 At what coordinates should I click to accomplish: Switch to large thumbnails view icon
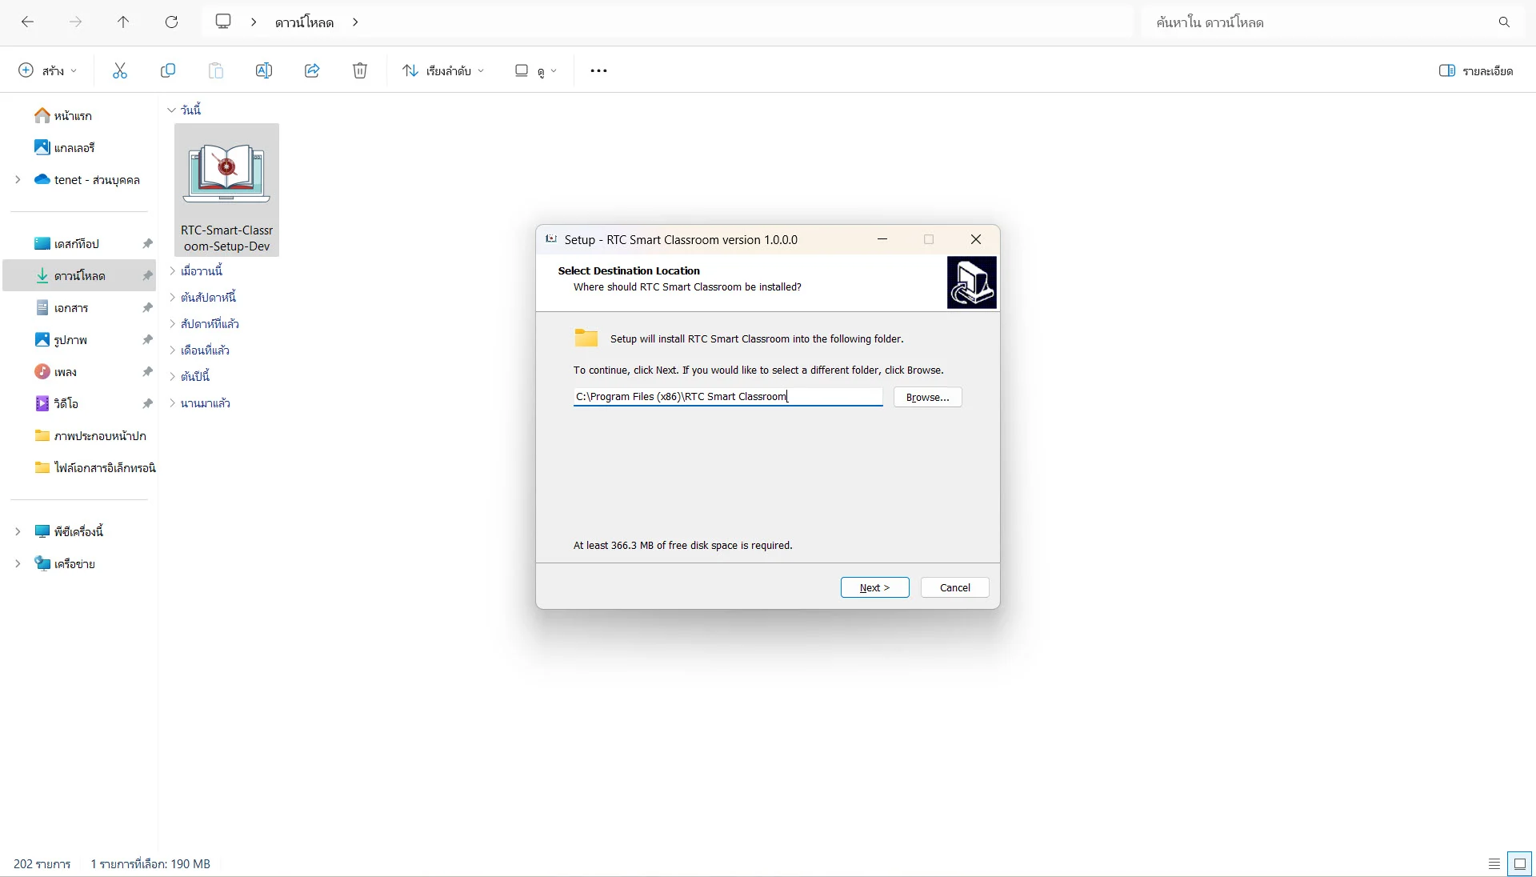(1520, 863)
